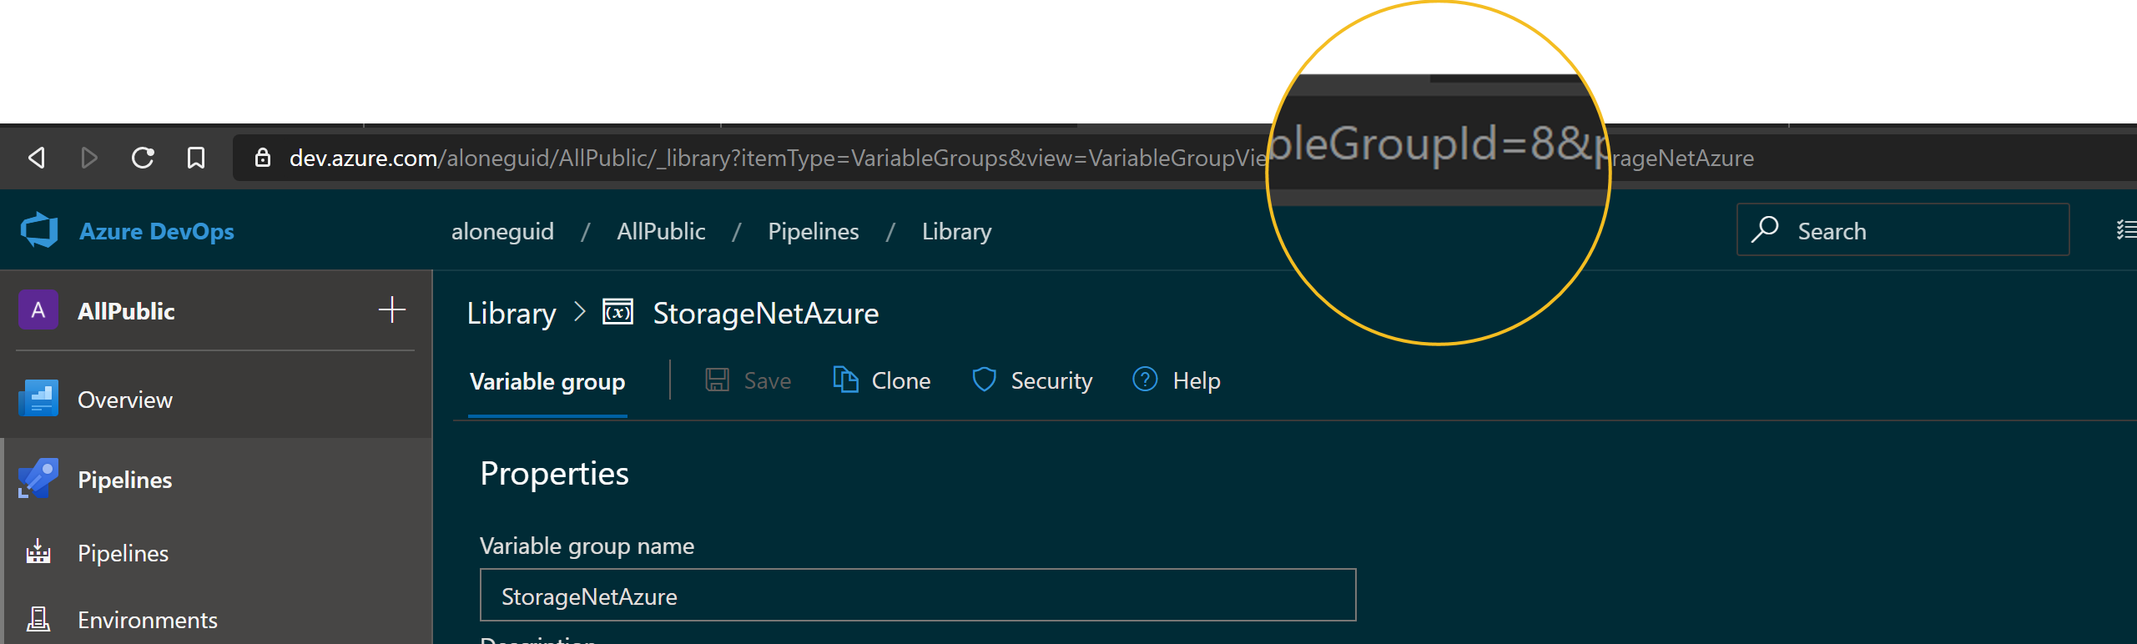Select the Variable group tab

coord(547,381)
